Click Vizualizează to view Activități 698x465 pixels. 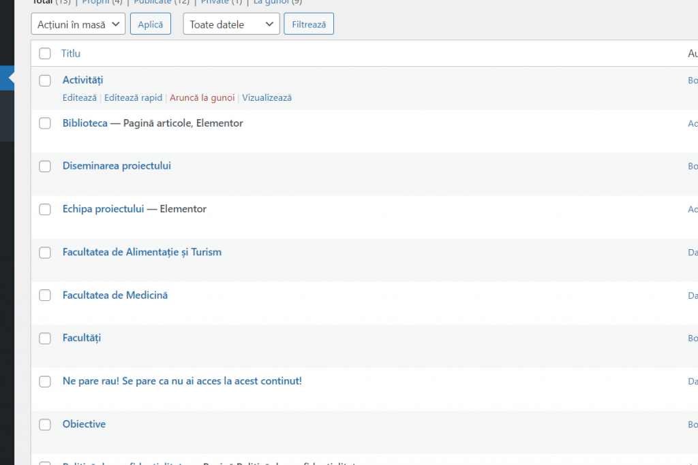267,98
